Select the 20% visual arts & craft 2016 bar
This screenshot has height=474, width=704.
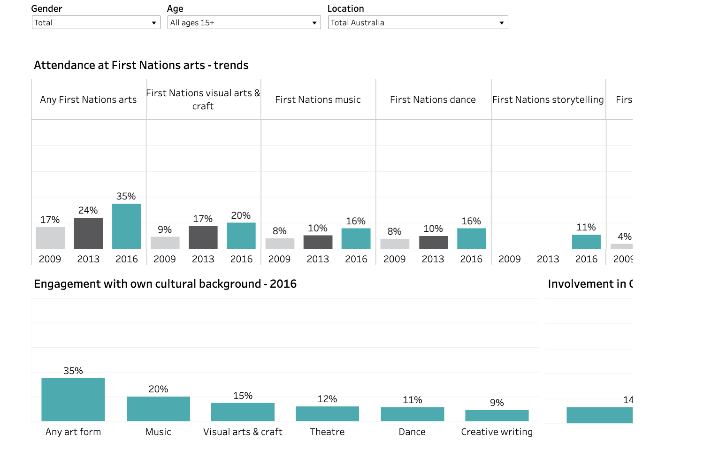pos(241,236)
